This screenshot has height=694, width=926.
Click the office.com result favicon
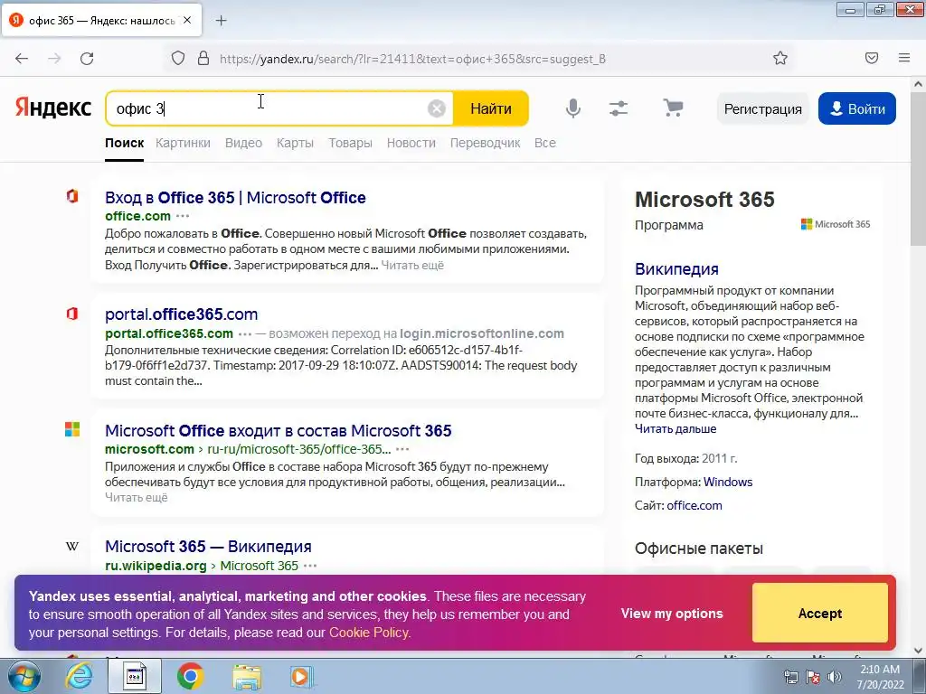pos(72,196)
